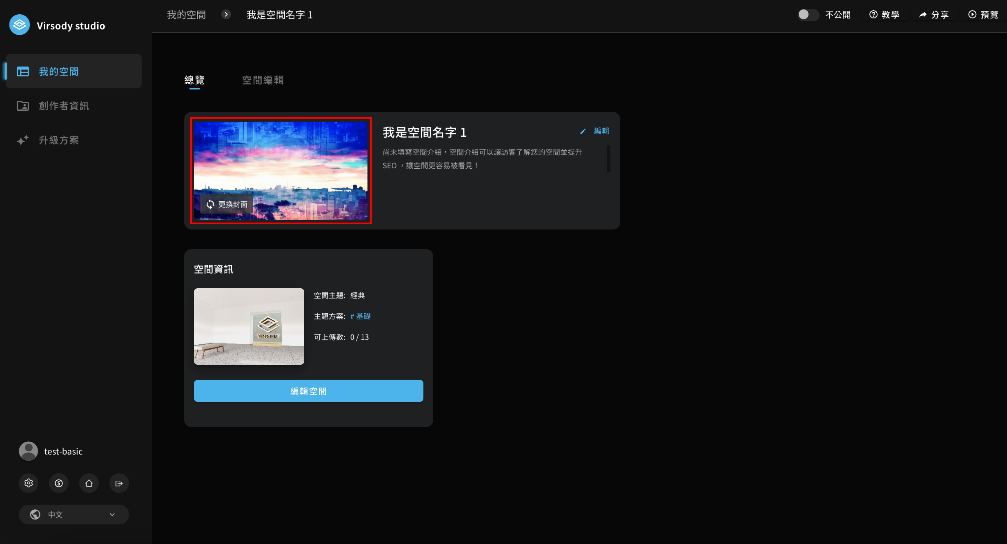Expand the 中文 language dropdown

[73, 514]
